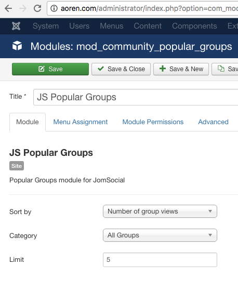The width and height of the screenshot is (238, 292).
Task: Click Save & New button
Action: point(181,69)
